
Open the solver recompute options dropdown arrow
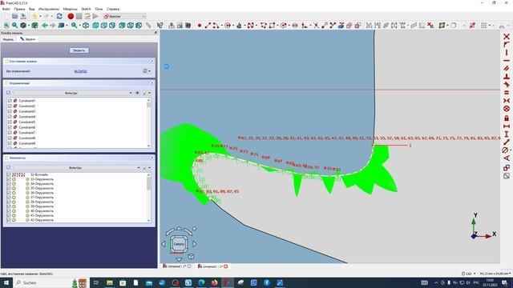click(150, 71)
